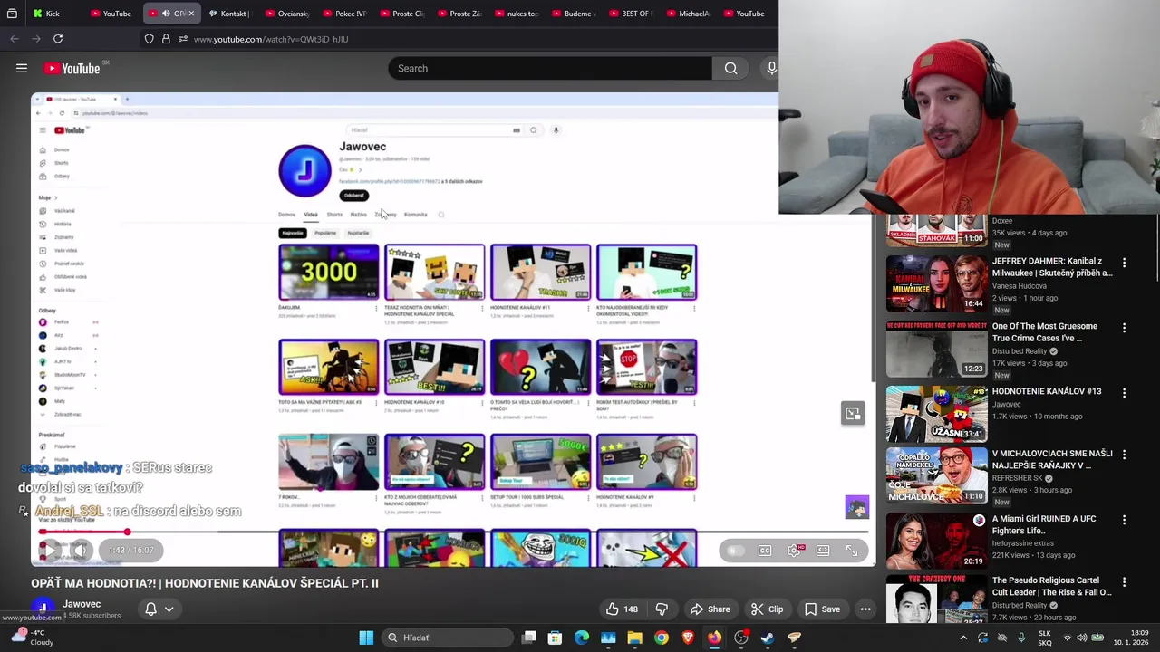The height and width of the screenshot is (652, 1160).
Task: Open options for One Of The Most Gruesome suggestion
Action: [1124, 328]
